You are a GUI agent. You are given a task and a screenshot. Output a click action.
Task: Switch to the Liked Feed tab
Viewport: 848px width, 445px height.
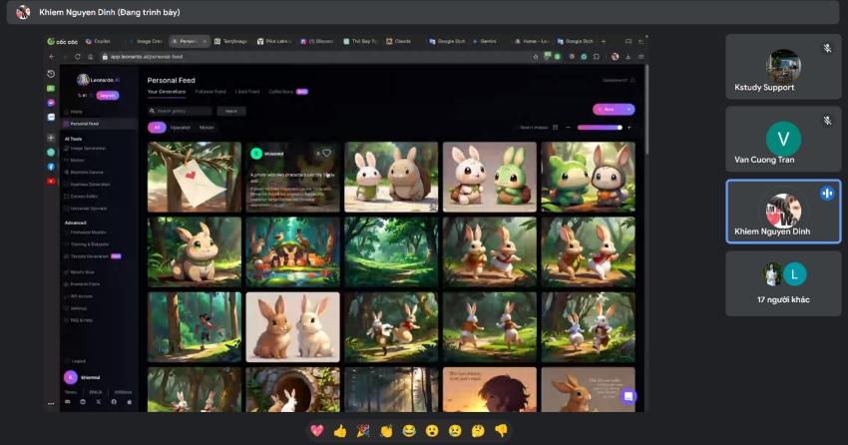click(x=247, y=92)
